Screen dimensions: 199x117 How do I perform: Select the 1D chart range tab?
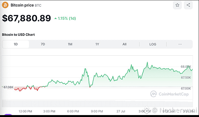tap(15, 44)
